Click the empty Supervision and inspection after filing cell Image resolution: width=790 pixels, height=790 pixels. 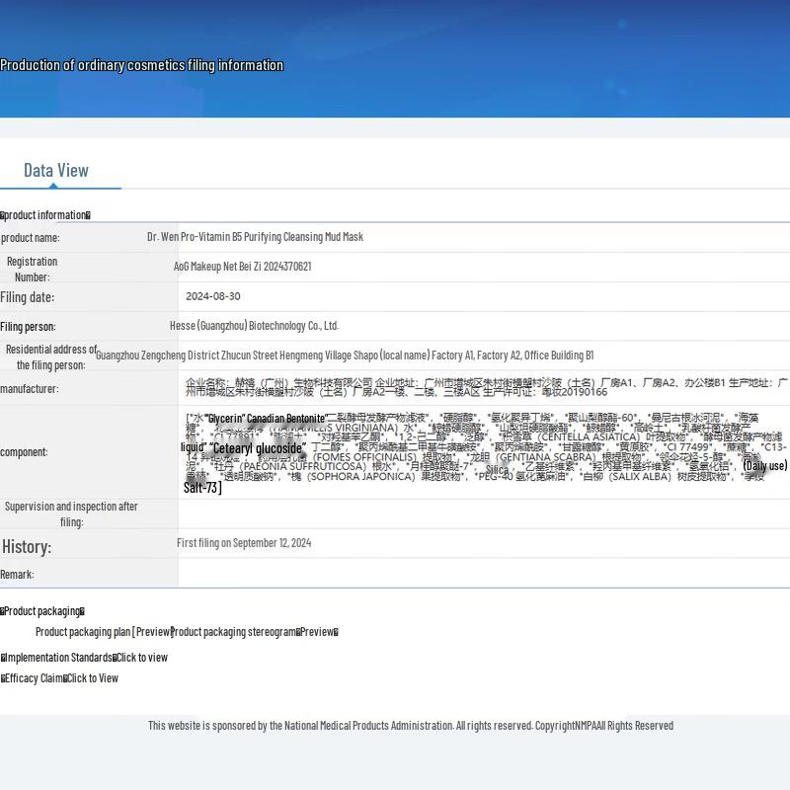[x=484, y=513]
